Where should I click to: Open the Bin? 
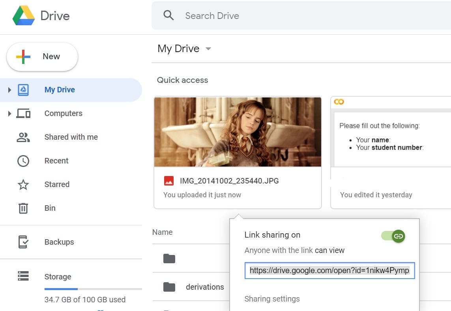[50, 208]
